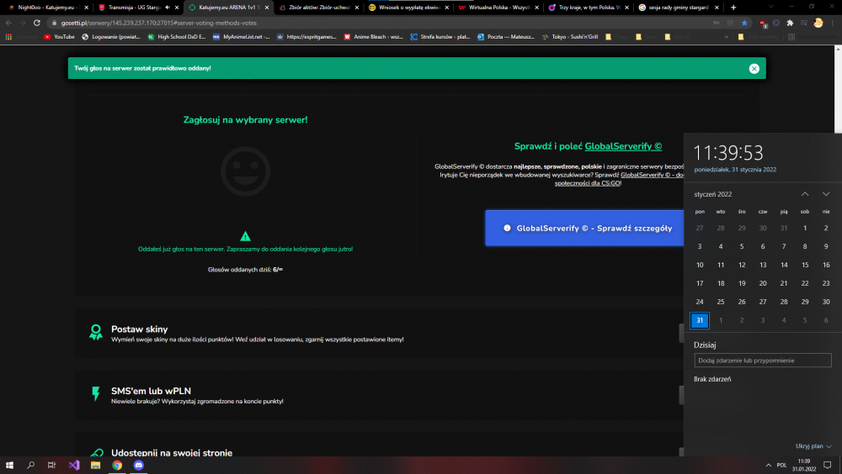Switch to Chrome on the taskbar
The width and height of the screenshot is (842, 474).
click(116, 465)
